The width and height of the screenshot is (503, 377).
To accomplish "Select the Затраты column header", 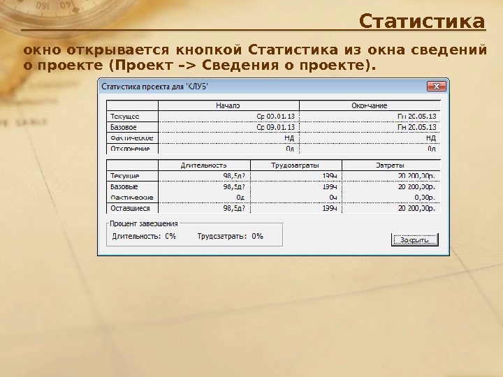I will pyautogui.click(x=391, y=165).
